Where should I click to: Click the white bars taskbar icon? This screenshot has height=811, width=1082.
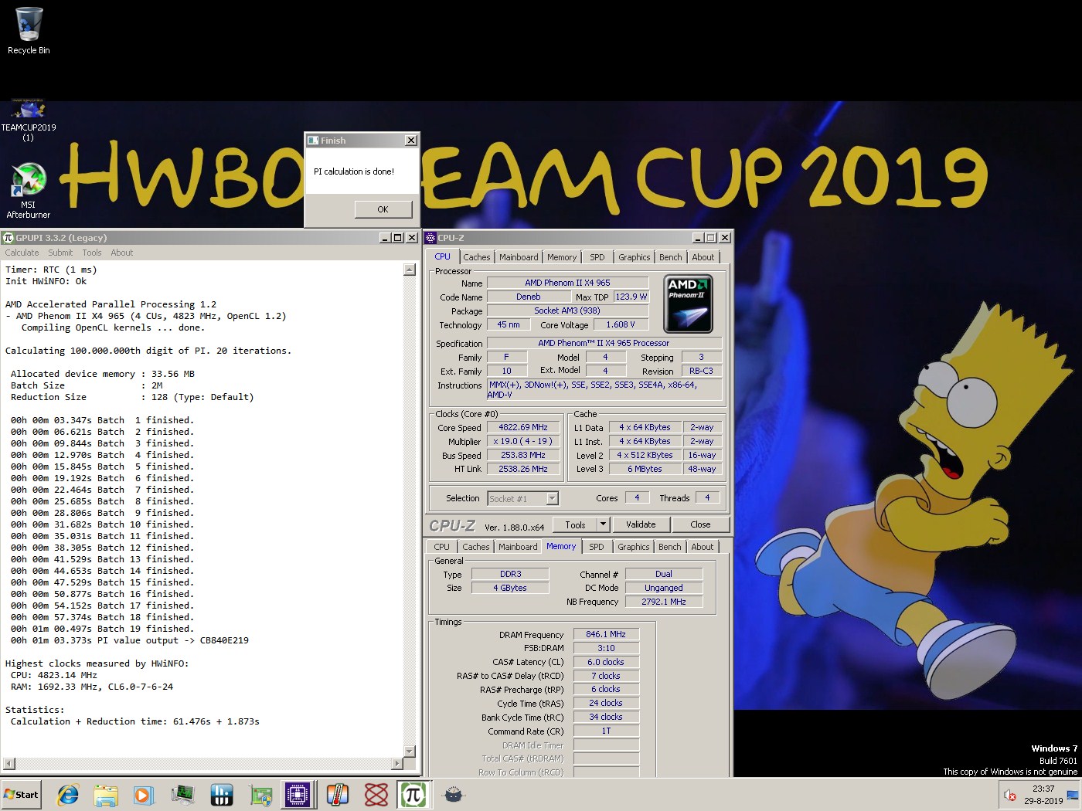coord(222,795)
